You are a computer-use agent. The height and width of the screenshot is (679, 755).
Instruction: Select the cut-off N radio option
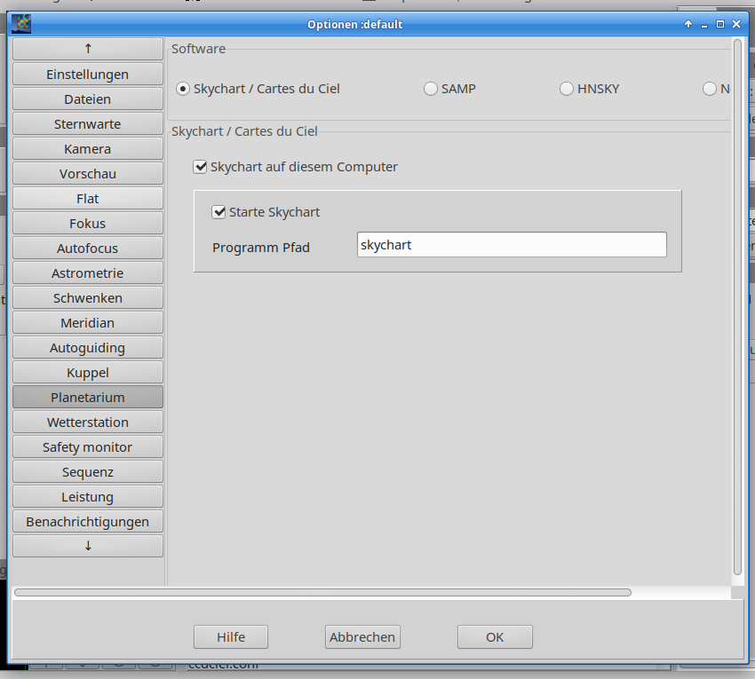[x=716, y=89]
